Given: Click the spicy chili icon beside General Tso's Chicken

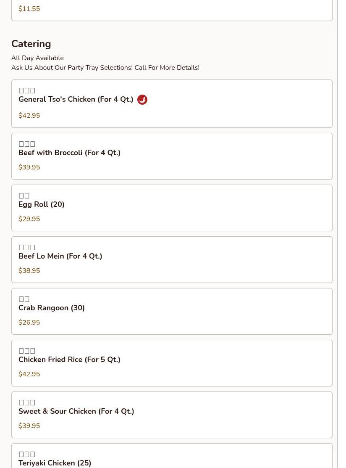Looking at the screenshot, I should (x=142, y=100).
